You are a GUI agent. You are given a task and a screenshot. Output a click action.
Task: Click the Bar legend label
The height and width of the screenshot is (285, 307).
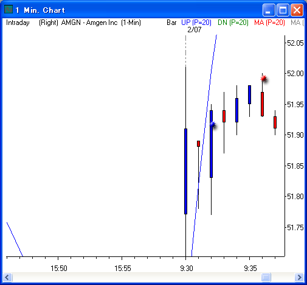click(171, 23)
